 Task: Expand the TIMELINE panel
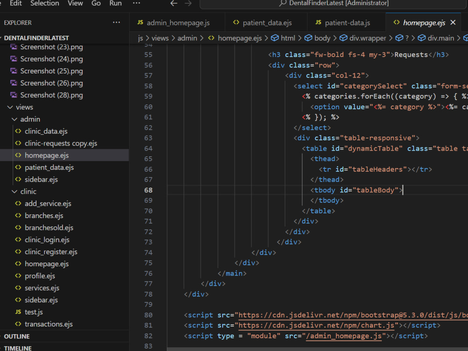(18, 348)
